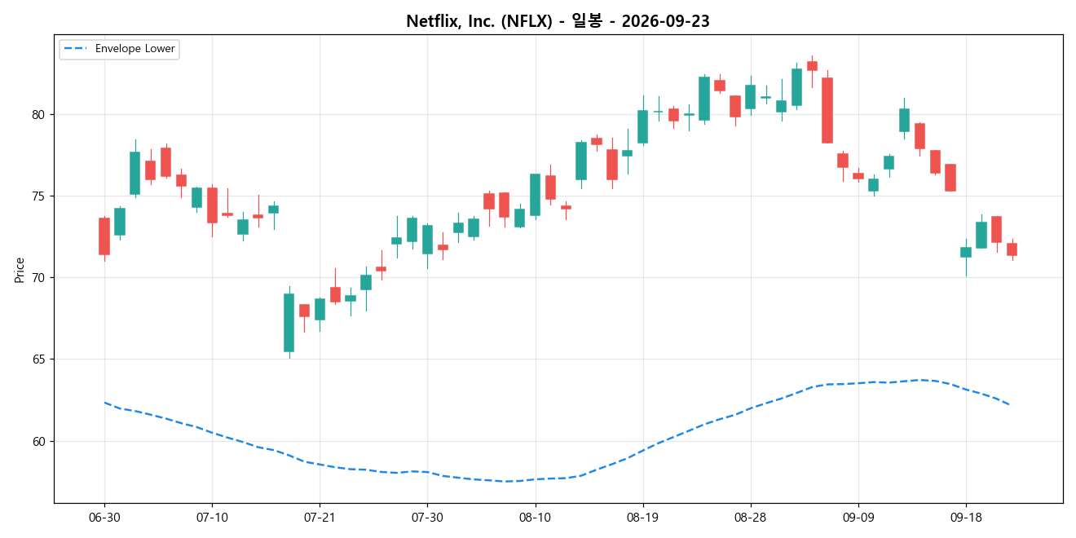Click the 07-30 x-axis date label

click(427, 518)
